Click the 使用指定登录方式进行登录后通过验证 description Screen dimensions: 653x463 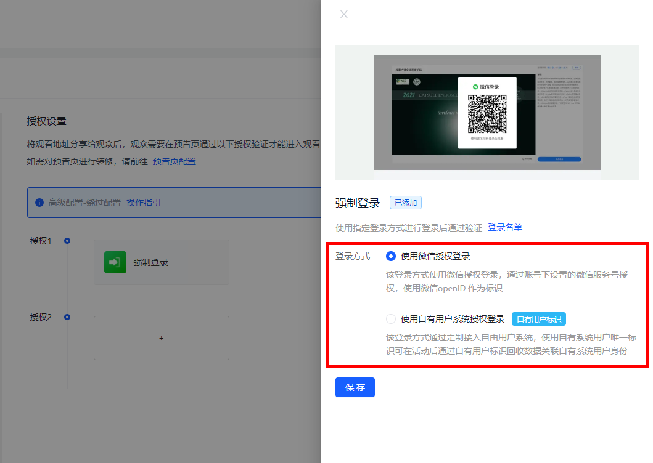409,228
